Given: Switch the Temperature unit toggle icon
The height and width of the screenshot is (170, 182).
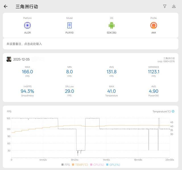Looking at the screenshot, I should click(x=173, y=111).
